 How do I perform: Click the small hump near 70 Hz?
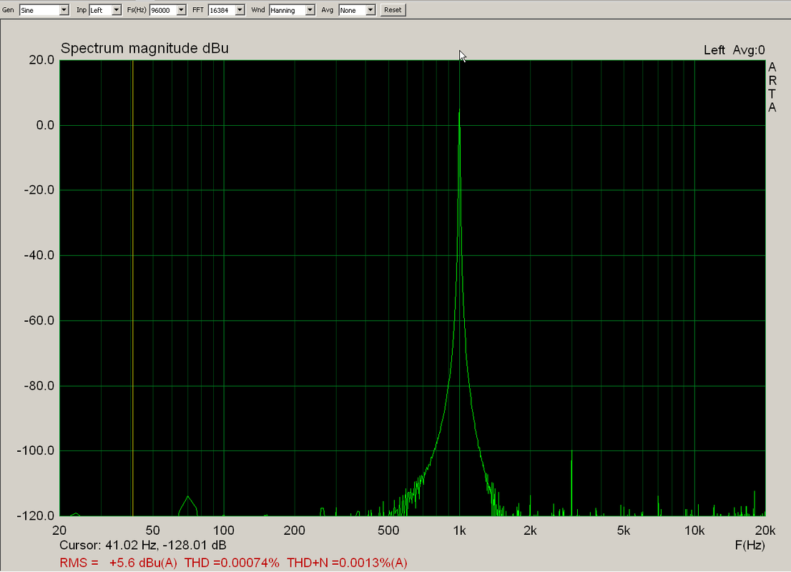[x=187, y=506]
